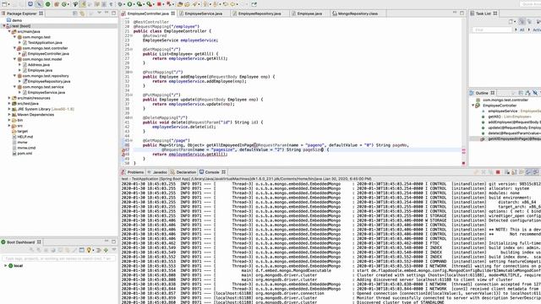Collapse the src/main/java source folder
This screenshot has height=304, width=541.
click(x=9, y=31)
